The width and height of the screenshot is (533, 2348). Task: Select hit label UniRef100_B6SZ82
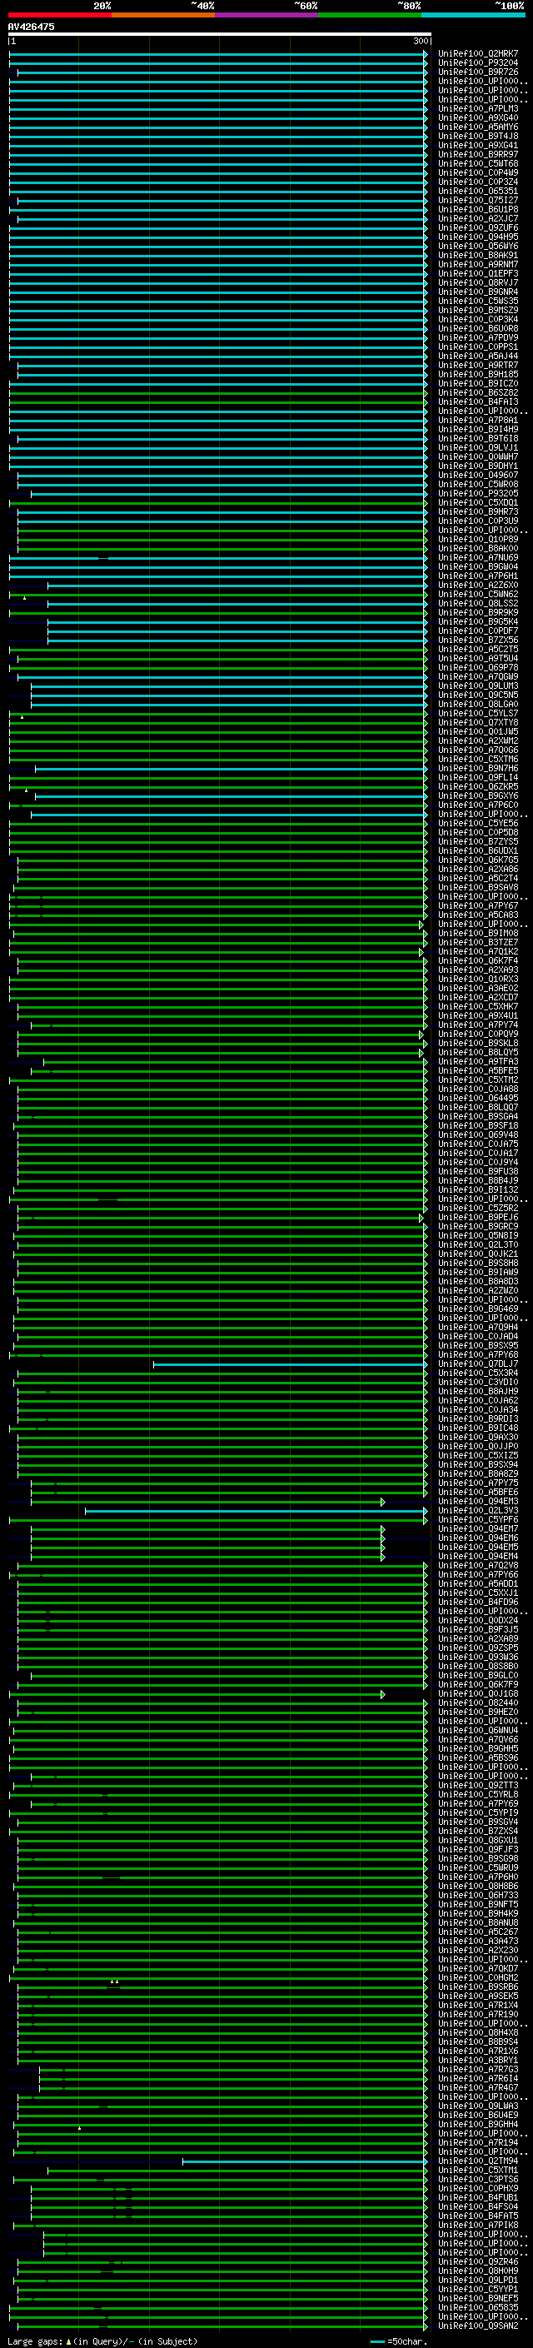point(477,393)
